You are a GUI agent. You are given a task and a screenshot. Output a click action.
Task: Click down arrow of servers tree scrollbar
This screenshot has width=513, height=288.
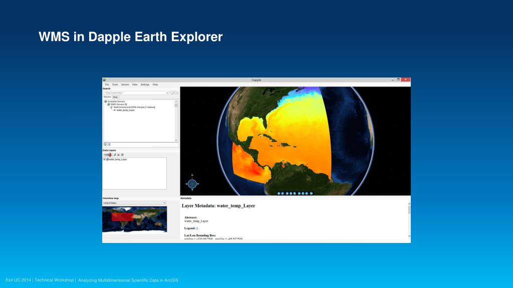coord(176,140)
